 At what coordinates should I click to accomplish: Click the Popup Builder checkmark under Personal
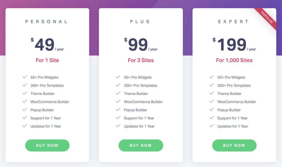coord(25,110)
